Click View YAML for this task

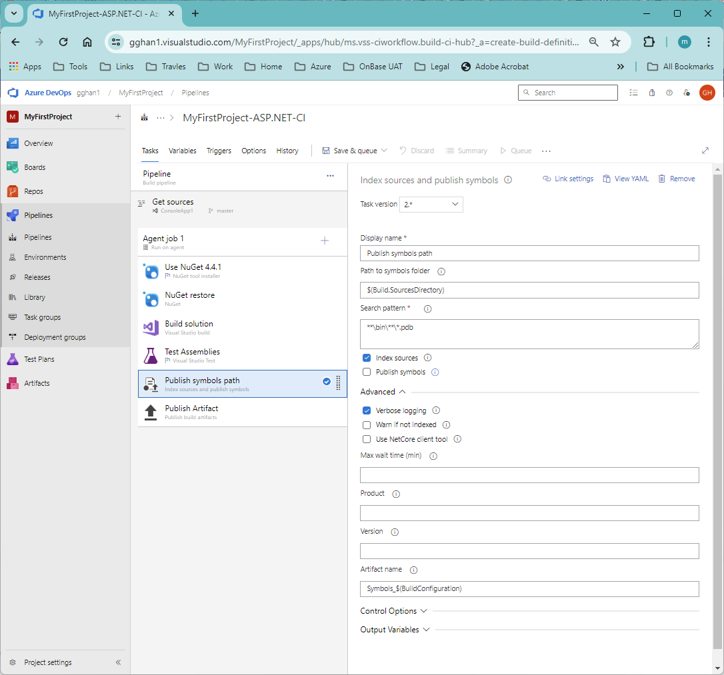click(625, 179)
